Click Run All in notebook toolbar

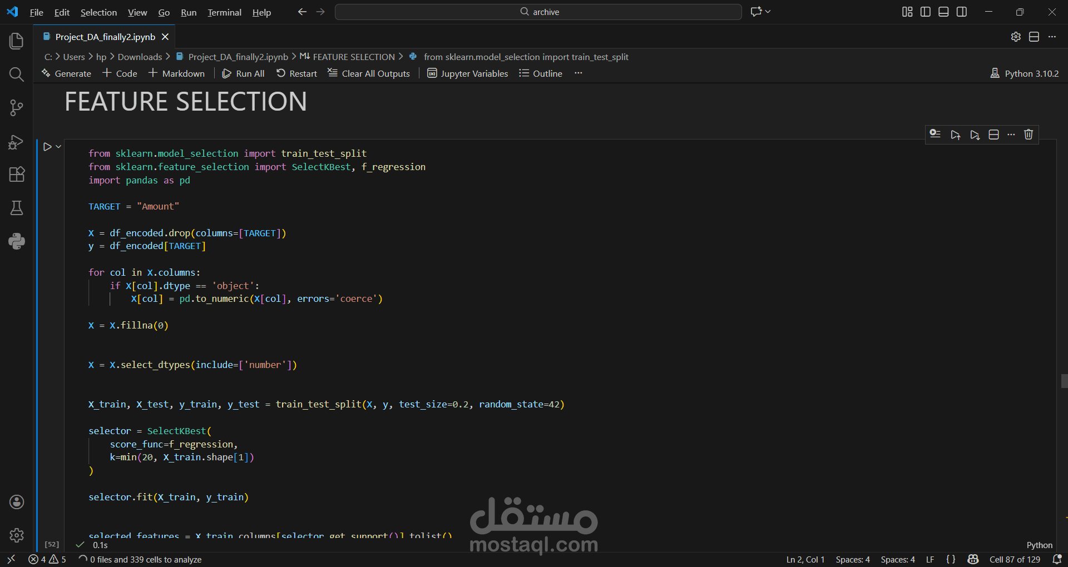[243, 73]
